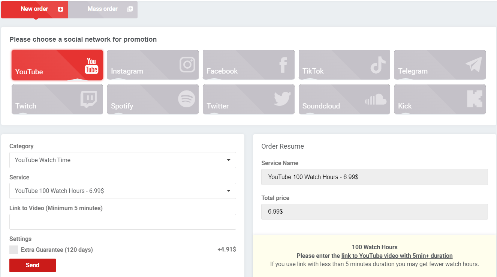
Task: Select the Twitch promotion tile
Action: pyautogui.click(x=57, y=99)
